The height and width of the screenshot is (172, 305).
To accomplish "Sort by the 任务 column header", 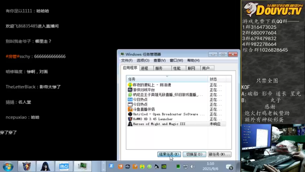I will [x=167, y=79].
